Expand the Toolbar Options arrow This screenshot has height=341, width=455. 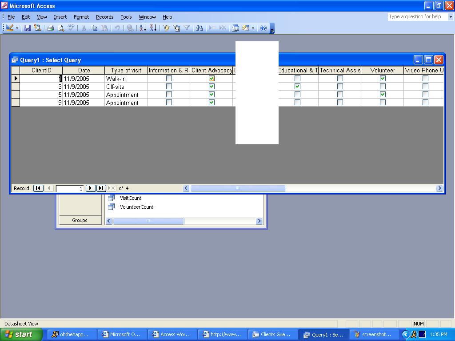tap(272, 28)
